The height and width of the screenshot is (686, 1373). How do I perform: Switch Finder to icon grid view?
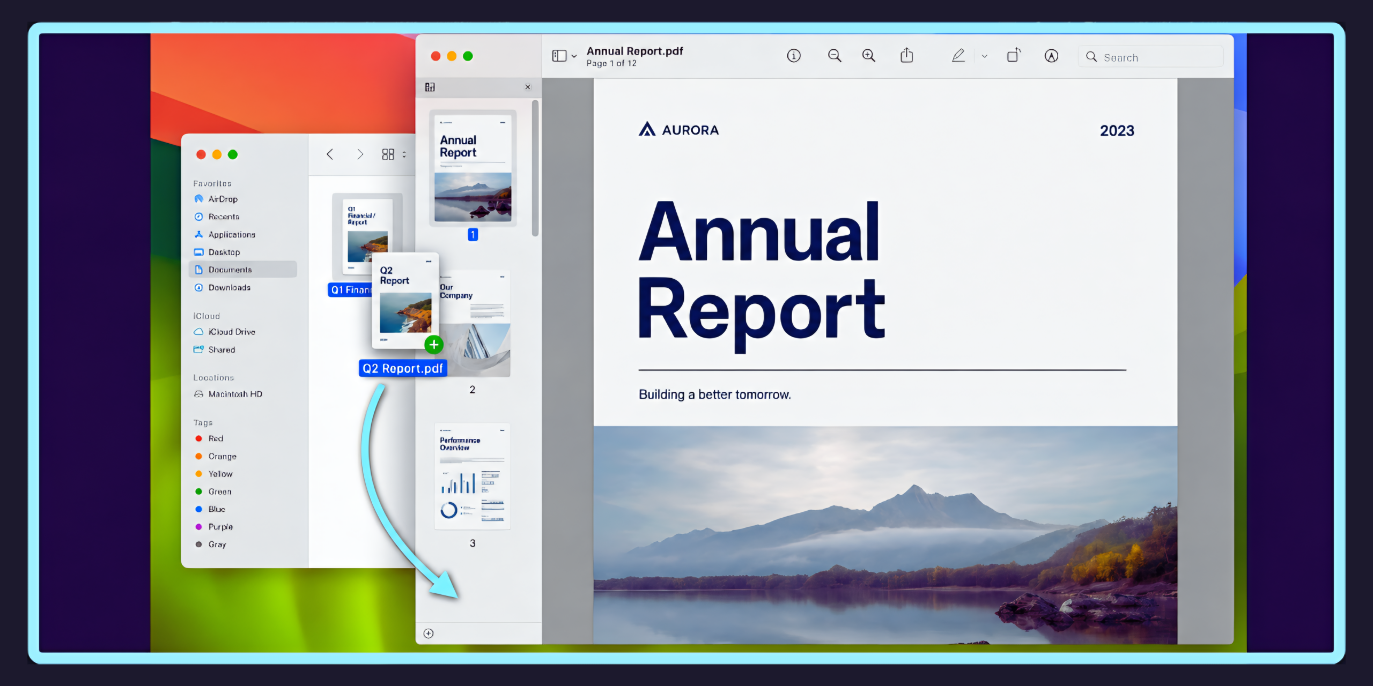click(x=388, y=154)
